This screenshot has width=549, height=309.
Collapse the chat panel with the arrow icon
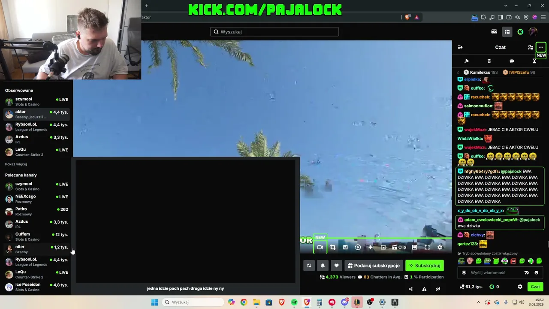click(x=460, y=47)
